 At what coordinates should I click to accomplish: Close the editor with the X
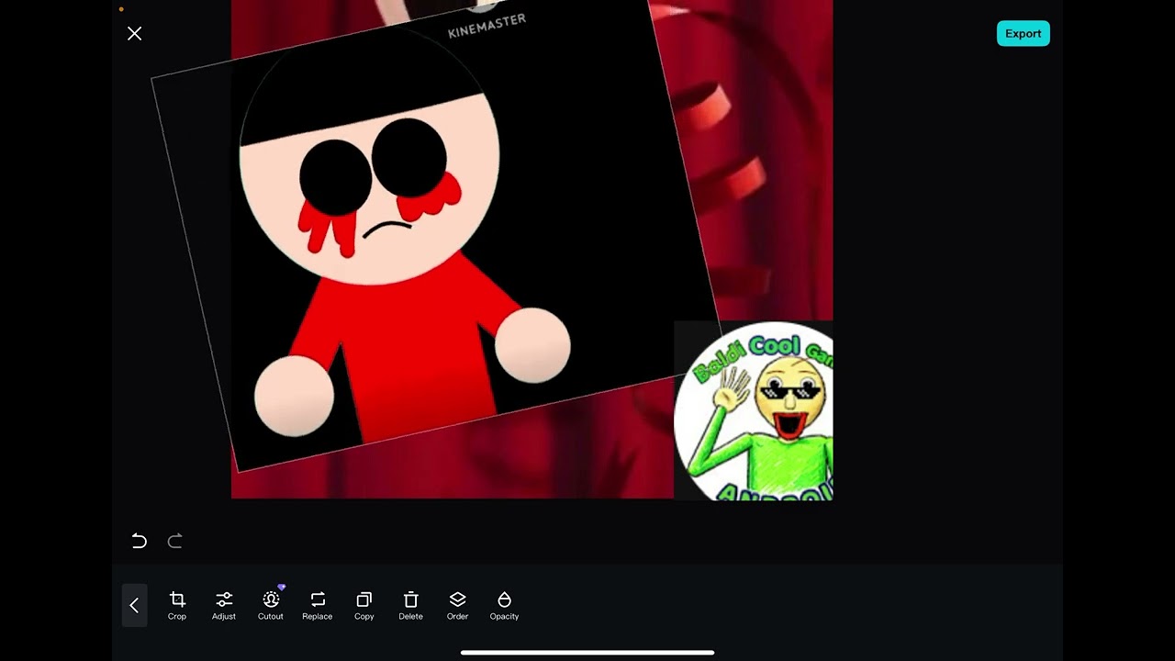click(135, 34)
